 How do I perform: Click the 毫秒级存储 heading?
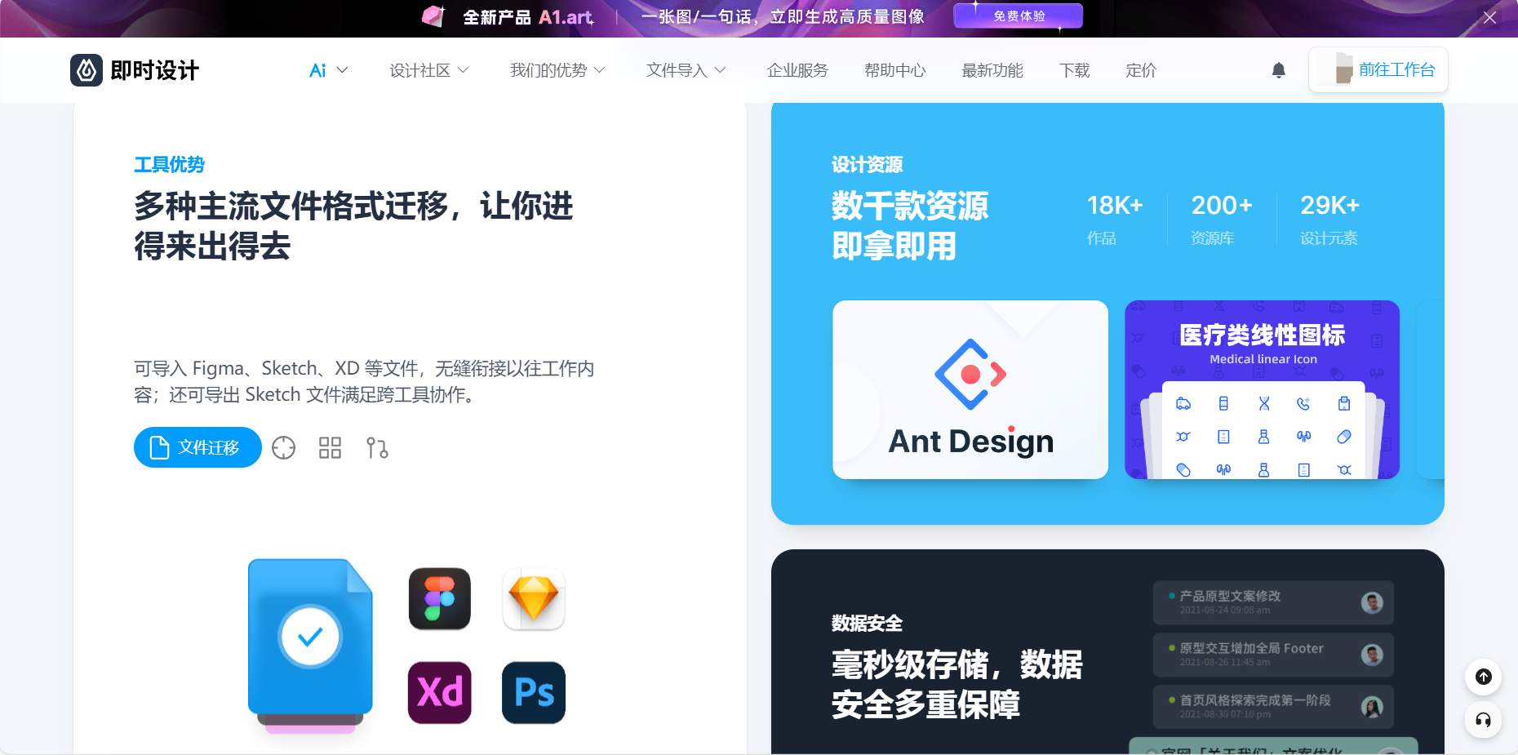[957, 684]
